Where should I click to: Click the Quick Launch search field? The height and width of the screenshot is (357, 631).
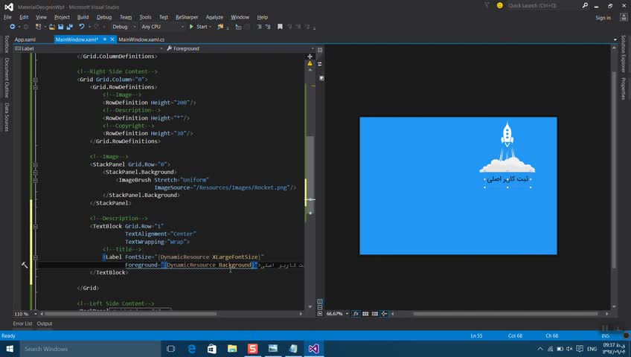543,6
